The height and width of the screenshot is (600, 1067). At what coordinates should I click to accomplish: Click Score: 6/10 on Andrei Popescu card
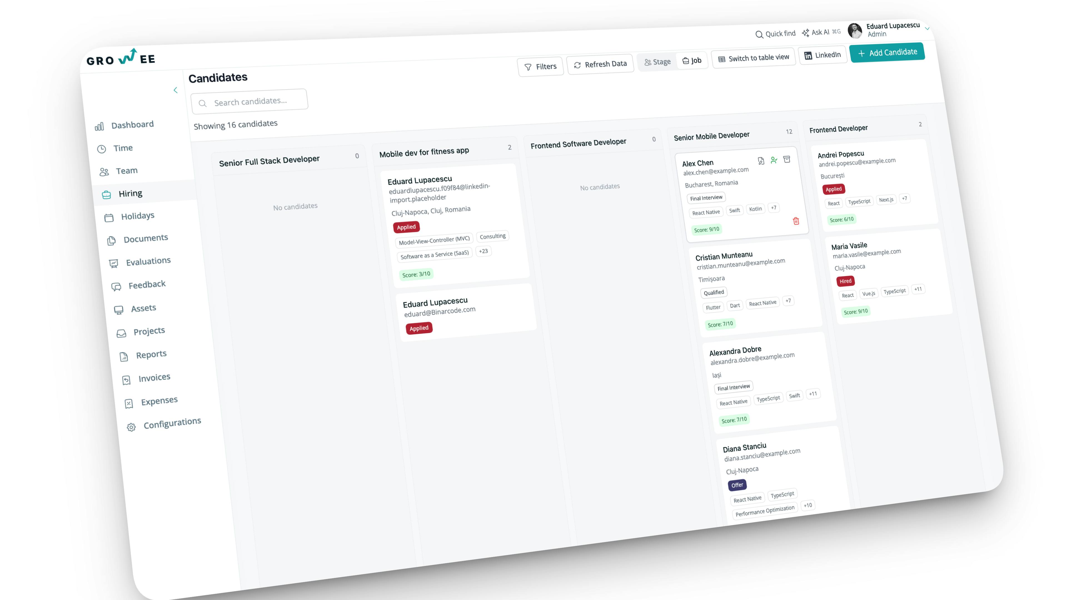click(841, 219)
